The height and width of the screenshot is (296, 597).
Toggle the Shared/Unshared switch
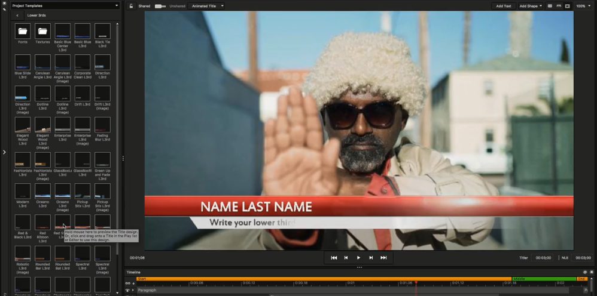[160, 6]
